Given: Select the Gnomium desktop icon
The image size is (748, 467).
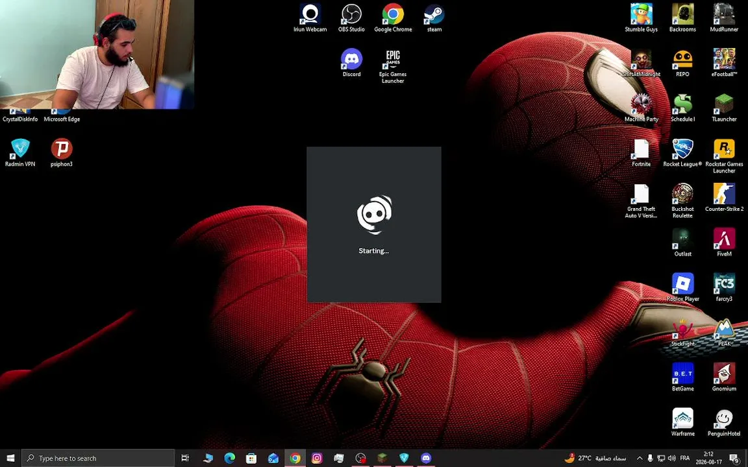Looking at the screenshot, I should tap(724, 376).
